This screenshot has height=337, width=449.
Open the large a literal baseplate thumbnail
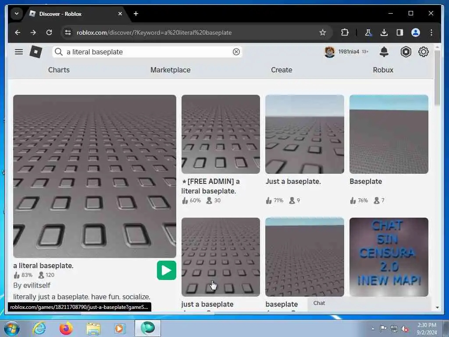coord(95,176)
